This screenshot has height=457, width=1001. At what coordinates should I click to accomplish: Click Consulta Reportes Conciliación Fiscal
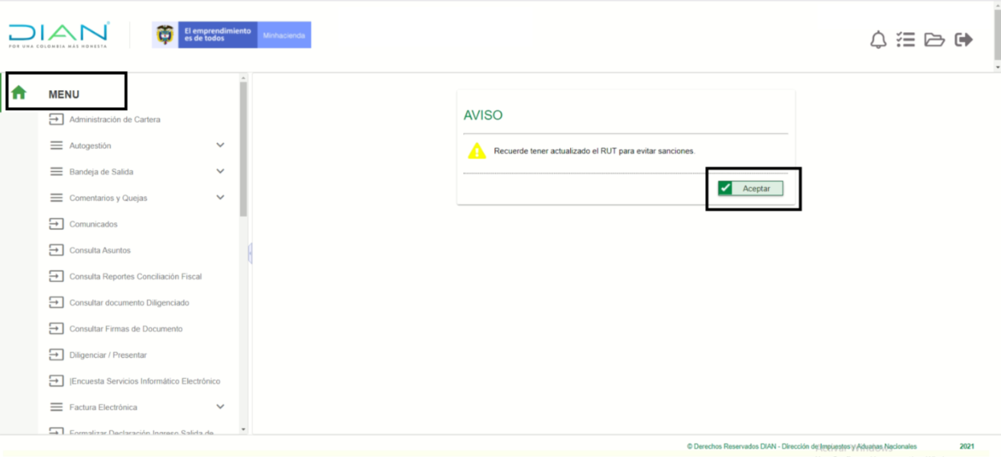pos(135,277)
